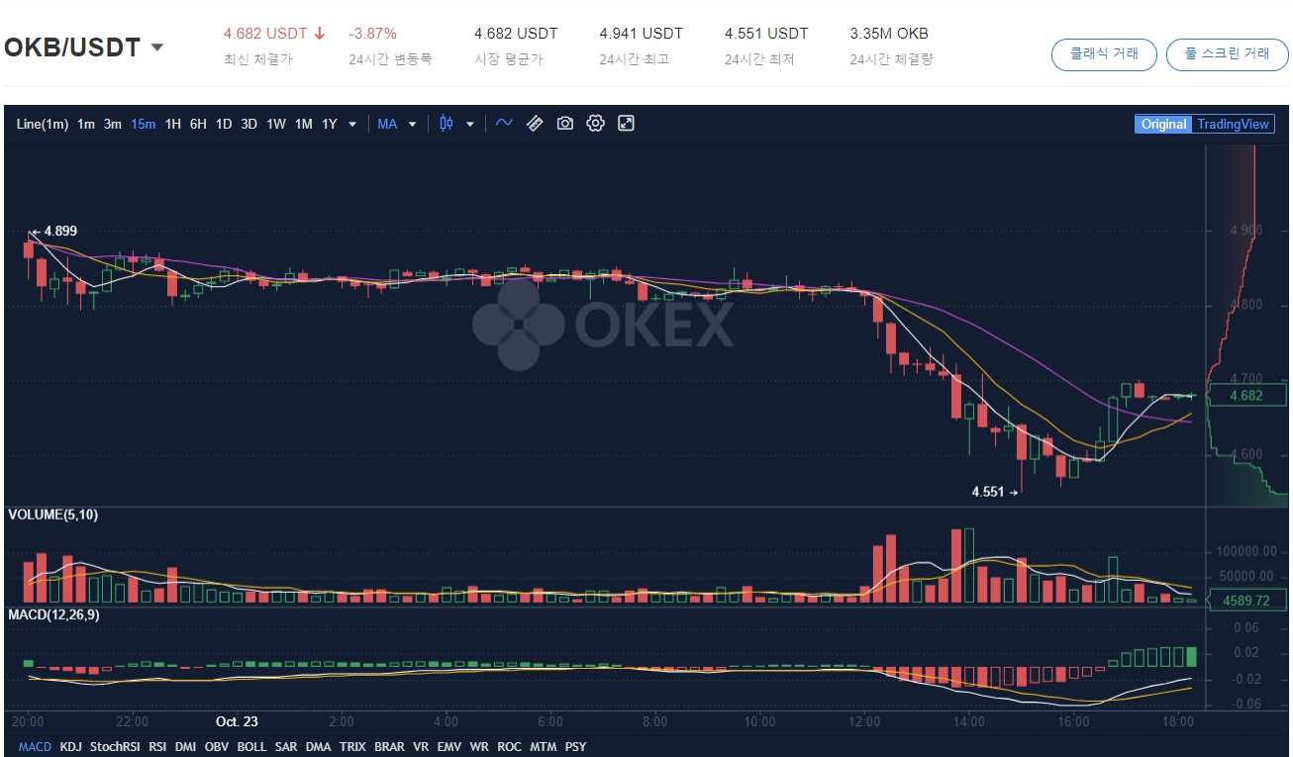Screen dimensions: 1293x757
Task: Open the timeframe more-options dropdown arrow
Action: pos(352,125)
